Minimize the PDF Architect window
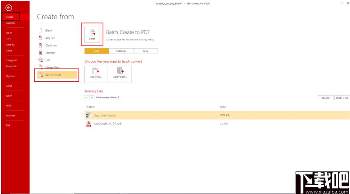Image resolution: width=350 pixels, height=194 pixels. click(342, 3)
